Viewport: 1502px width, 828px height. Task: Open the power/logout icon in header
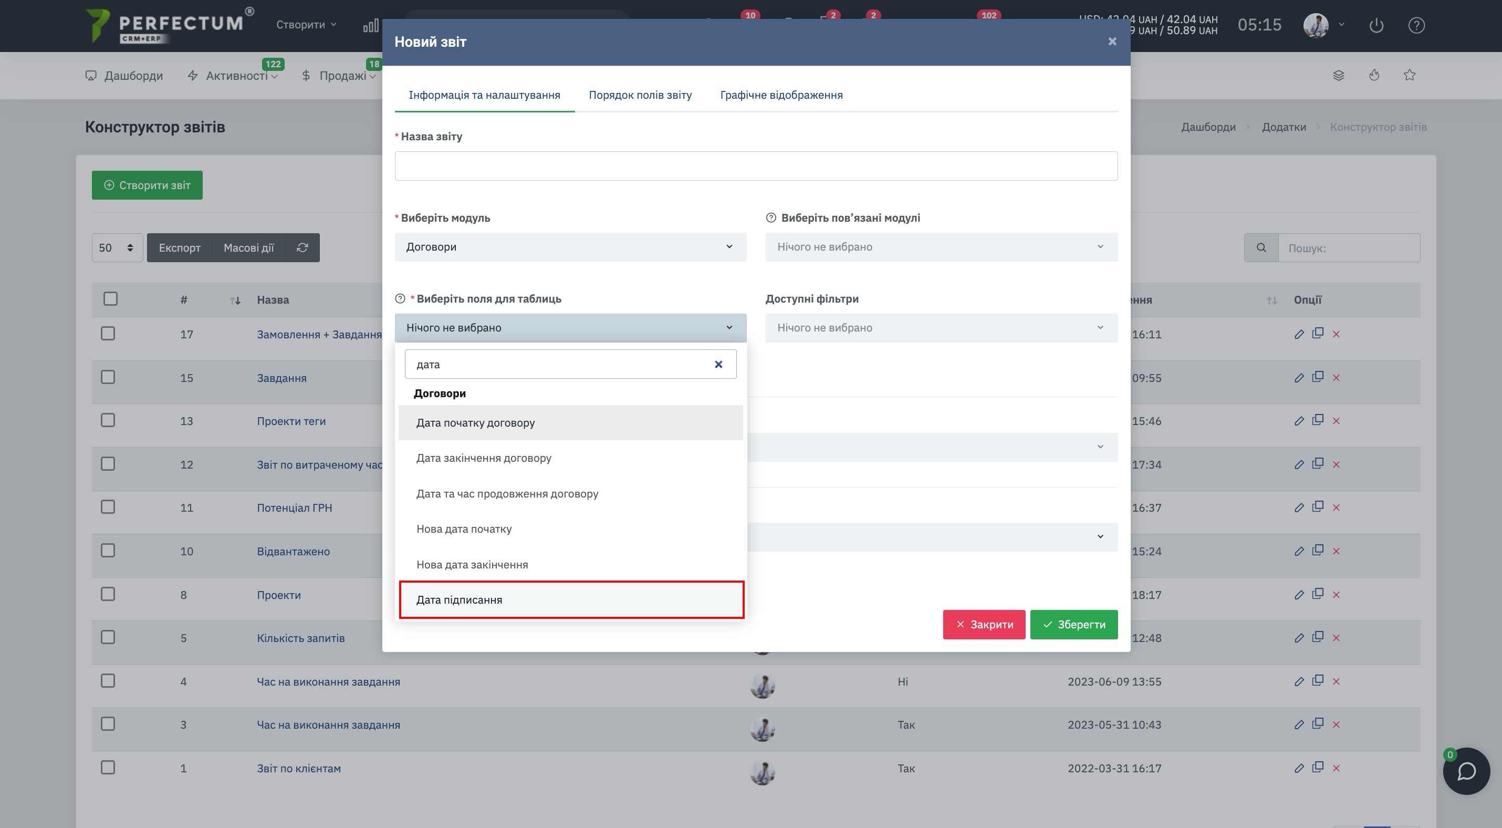click(1376, 25)
